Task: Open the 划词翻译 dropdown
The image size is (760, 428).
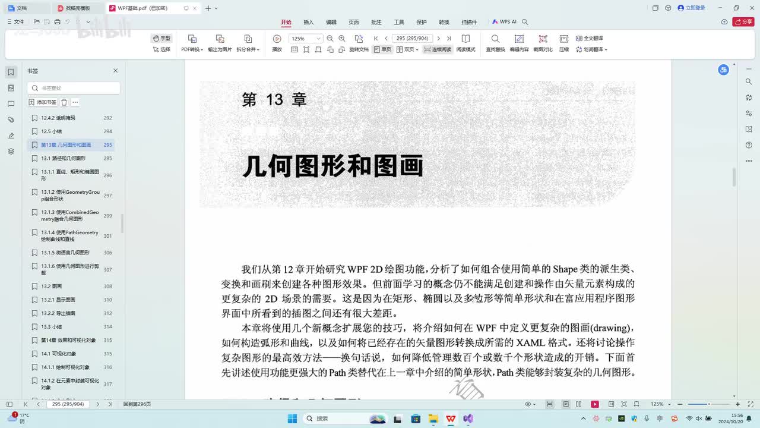Action: point(591,49)
